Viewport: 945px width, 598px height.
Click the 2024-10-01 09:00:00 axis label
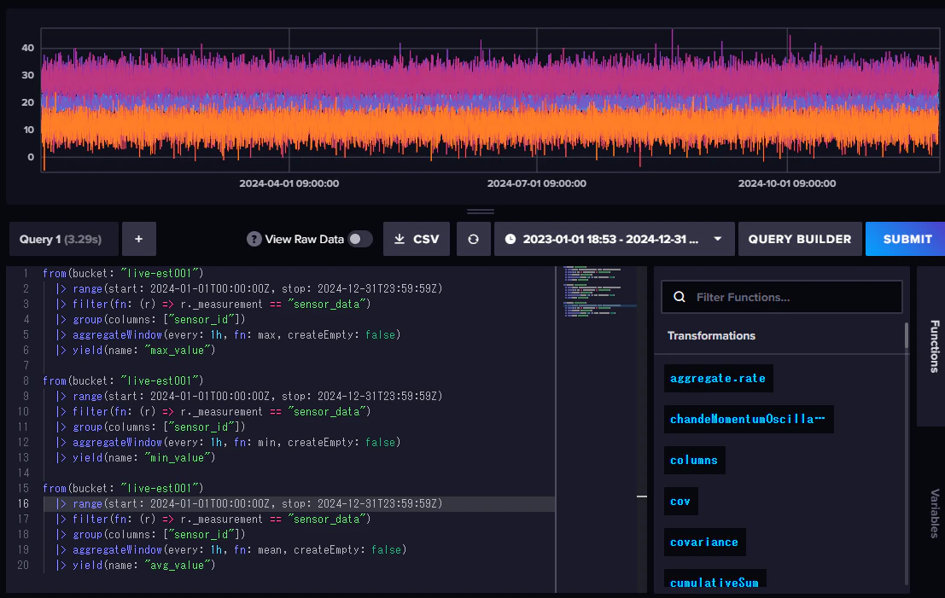click(787, 183)
